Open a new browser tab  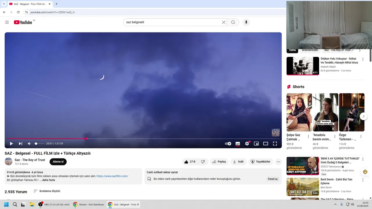(x=56, y=4)
